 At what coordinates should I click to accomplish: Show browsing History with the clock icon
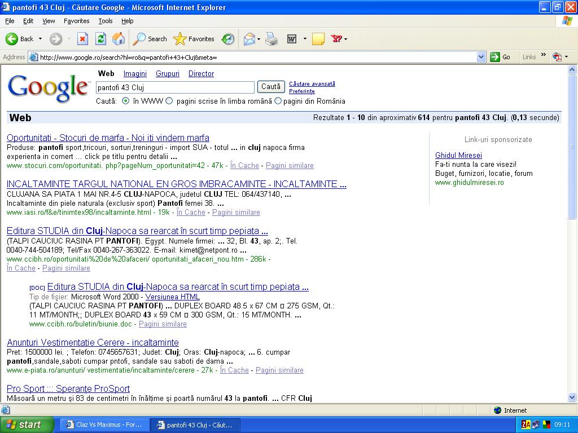click(x=228, y=39)
